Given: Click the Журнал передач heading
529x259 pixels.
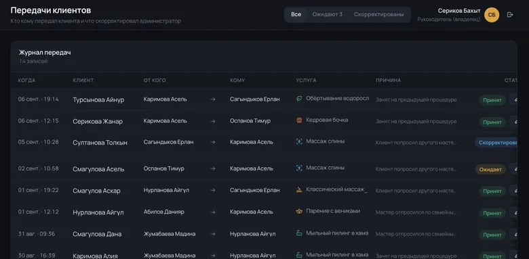Looking at the screenshot, I should (x=45, y=53).
